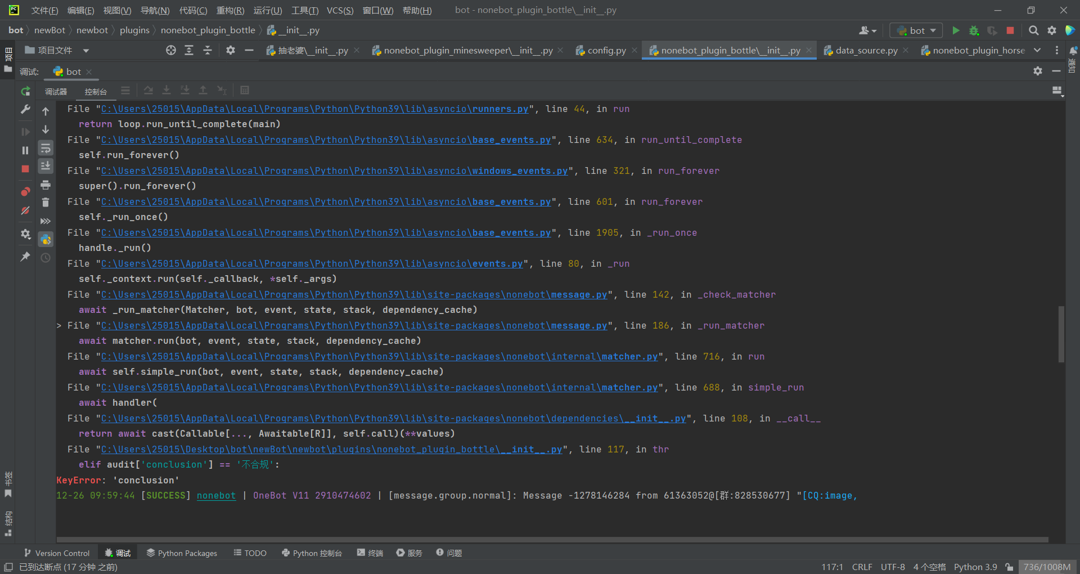Follow the nonebot link in the log line
The width and height of the screenshot is (1080, 574).
pyautogui.click(x=216, y=495)
